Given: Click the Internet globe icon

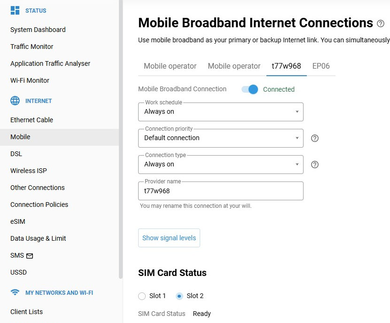Looking at the screenshot, I should click(15, 101).
